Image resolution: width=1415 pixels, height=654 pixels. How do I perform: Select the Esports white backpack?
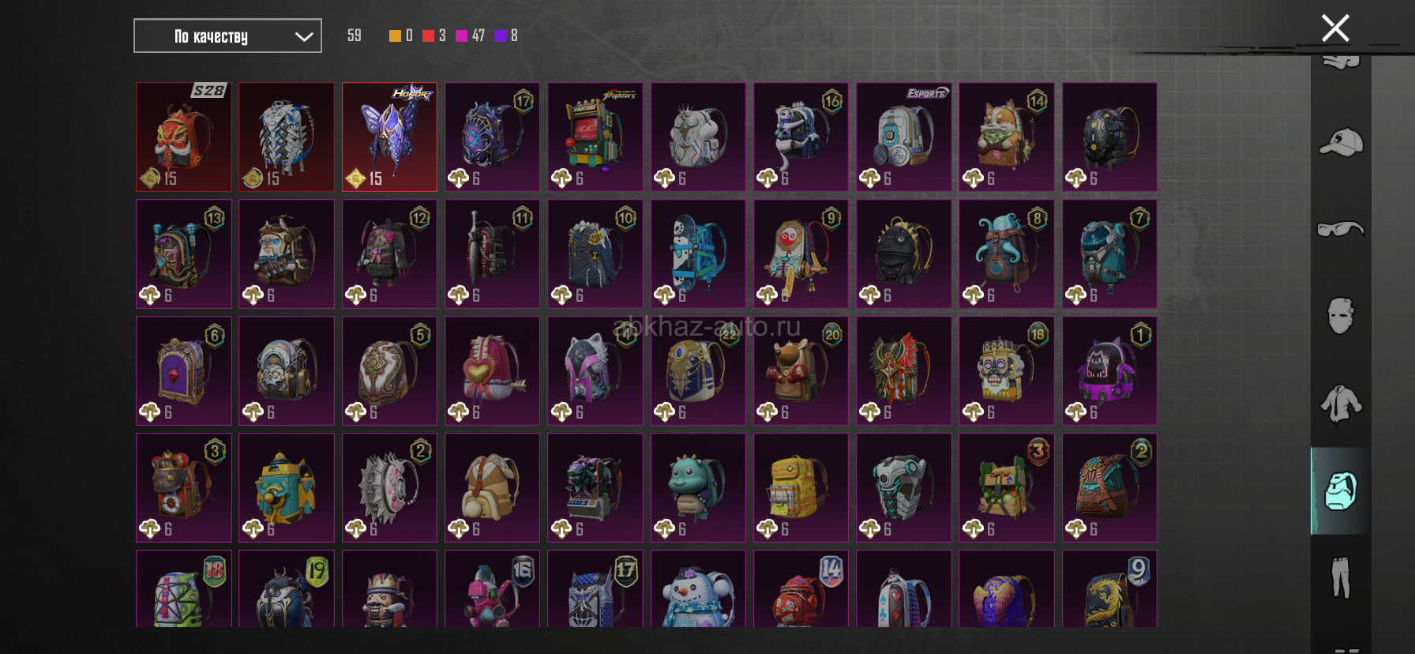904,137
